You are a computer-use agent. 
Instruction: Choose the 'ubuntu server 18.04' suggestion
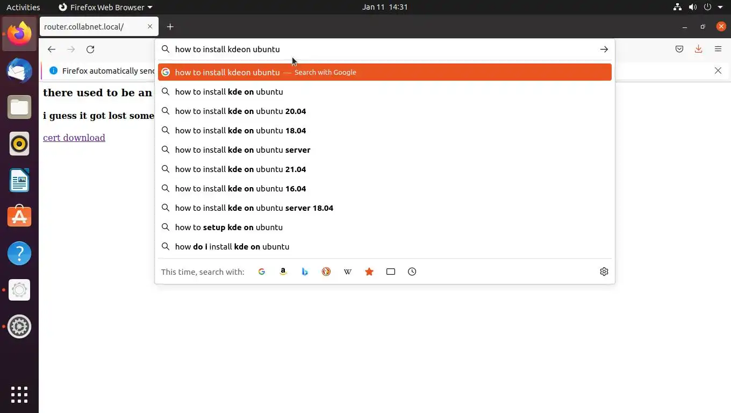(385, 208)
